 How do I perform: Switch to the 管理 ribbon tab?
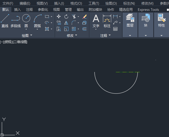[68, 10]
